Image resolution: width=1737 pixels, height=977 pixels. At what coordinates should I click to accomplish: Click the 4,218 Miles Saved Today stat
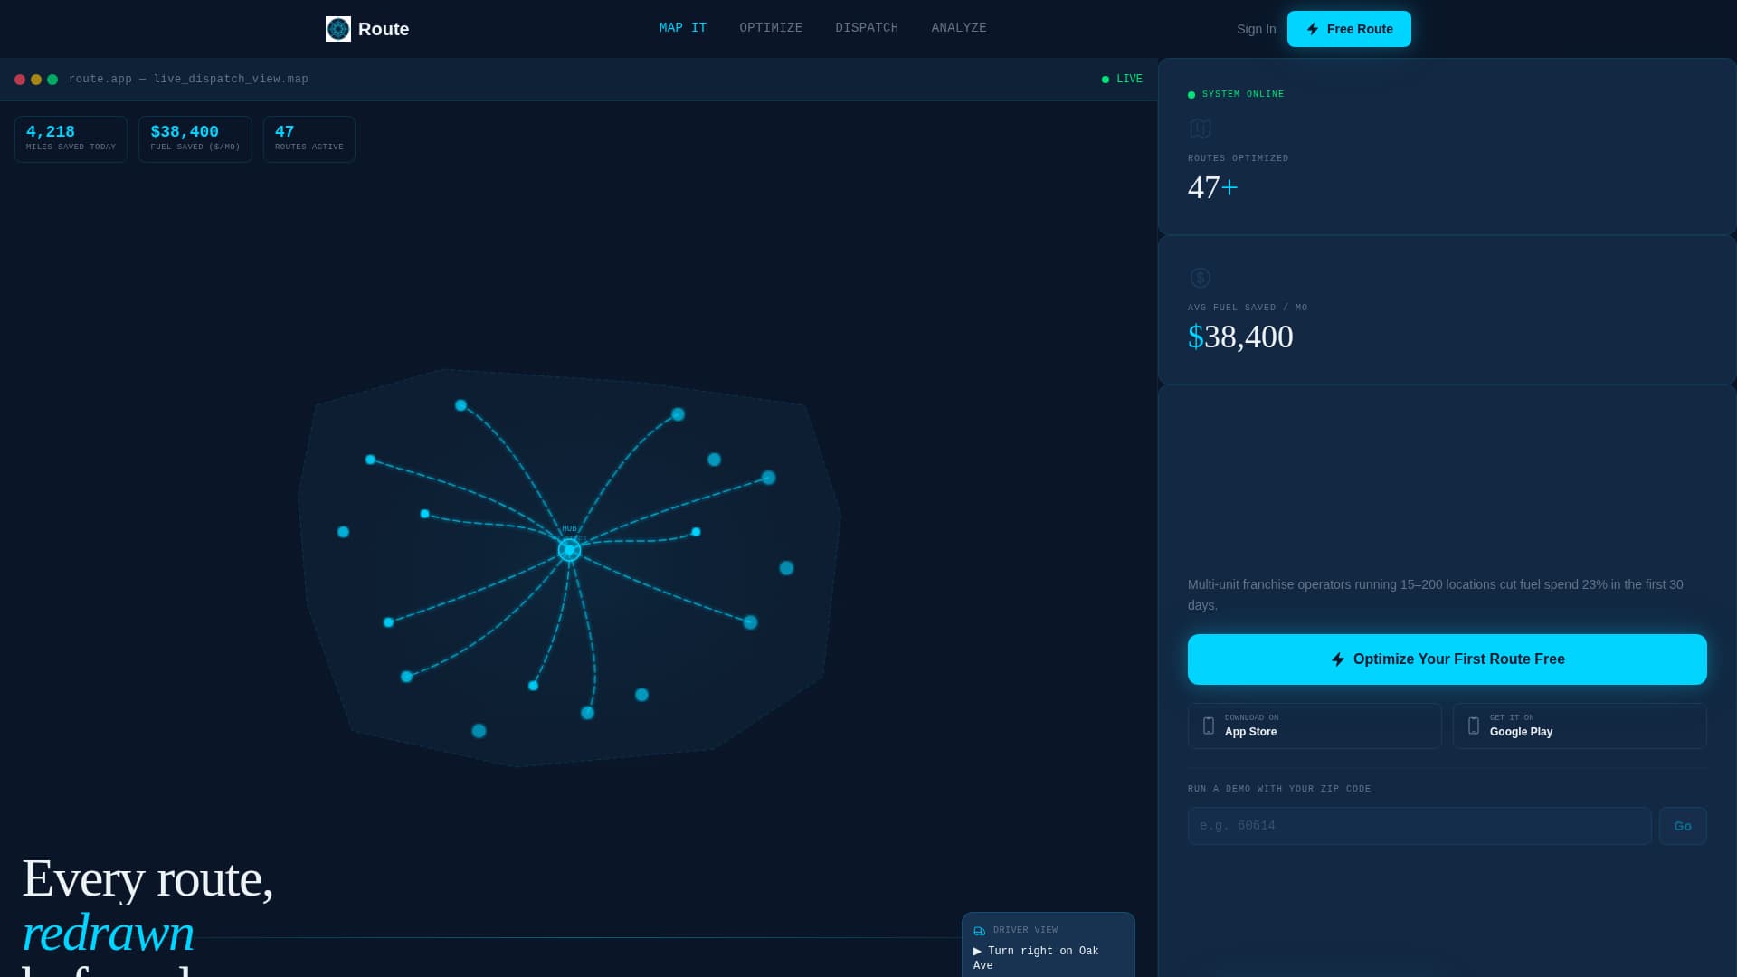pos(71,139)
